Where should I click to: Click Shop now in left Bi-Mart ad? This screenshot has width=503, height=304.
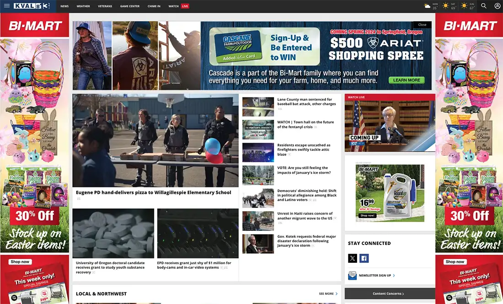20,261
